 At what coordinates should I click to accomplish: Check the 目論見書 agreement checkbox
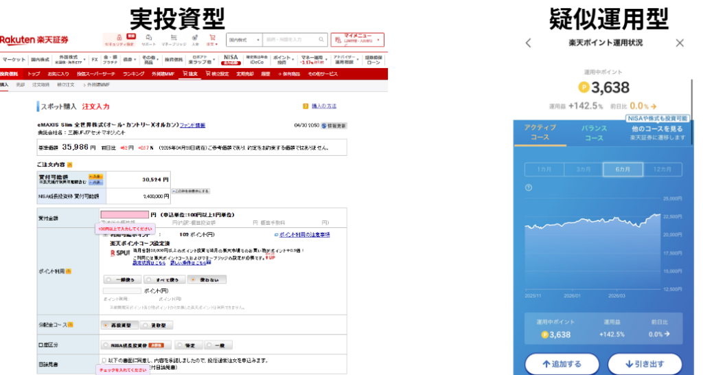[x=104, y=360]
